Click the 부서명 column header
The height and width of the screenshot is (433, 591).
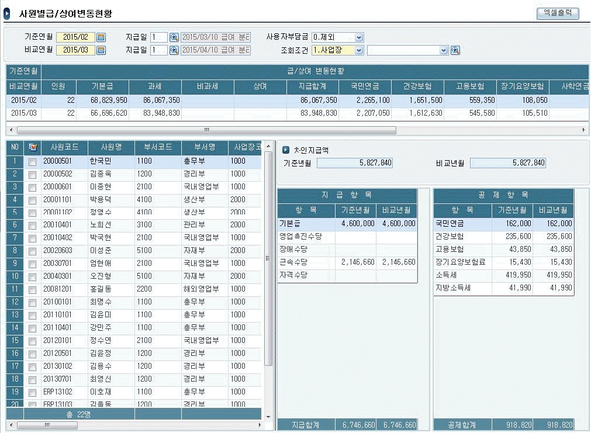pos(205,147)
